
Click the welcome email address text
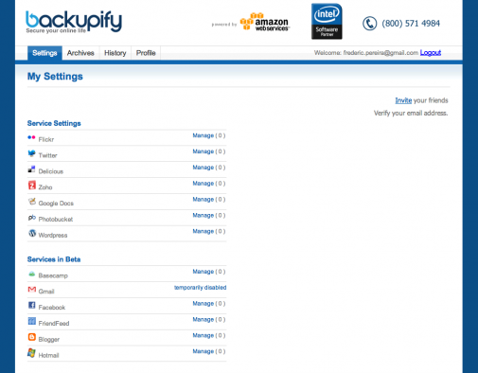(x=381, y=53)
